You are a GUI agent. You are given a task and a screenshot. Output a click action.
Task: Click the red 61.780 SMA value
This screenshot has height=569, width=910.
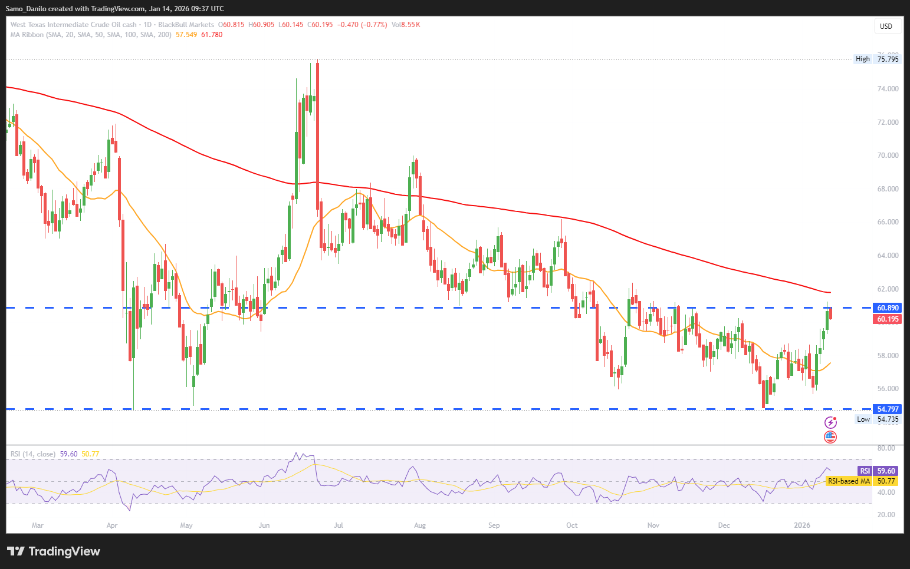212,35
